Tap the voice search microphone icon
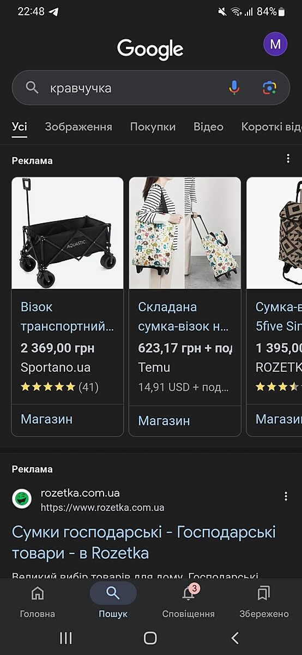302x655 pixels. (x=234, y=87)
